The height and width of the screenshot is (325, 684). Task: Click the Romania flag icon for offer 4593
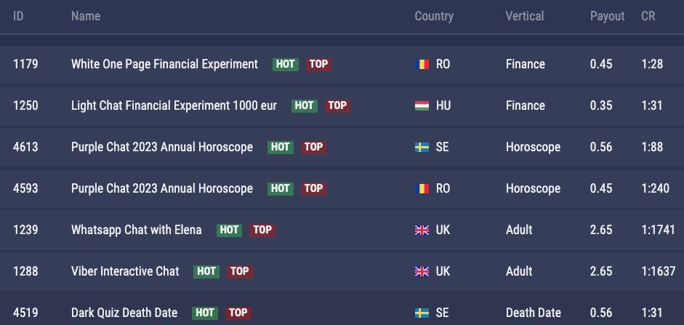point(422,188)
